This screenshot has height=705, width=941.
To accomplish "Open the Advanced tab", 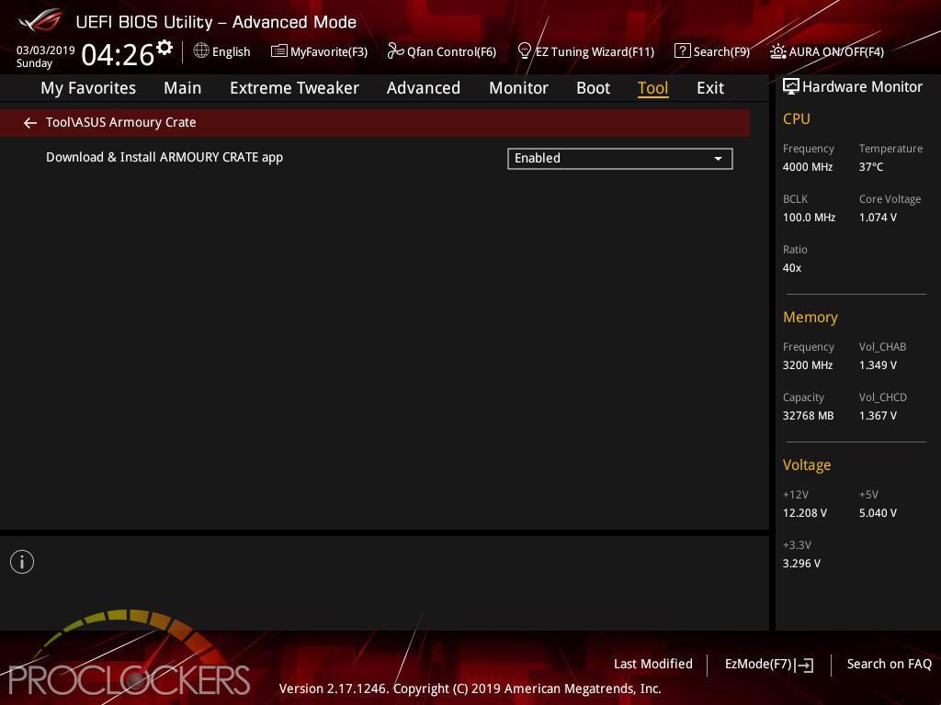I will [424, 88].
